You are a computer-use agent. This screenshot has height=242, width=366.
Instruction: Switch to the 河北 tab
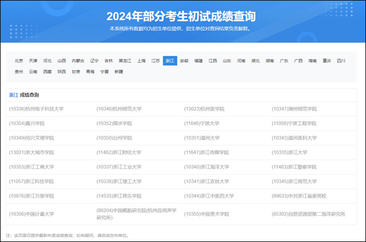click(47, 61)
